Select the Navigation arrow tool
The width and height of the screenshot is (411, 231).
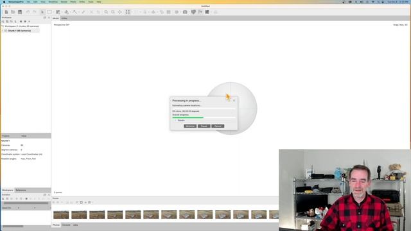pos(42,12)
